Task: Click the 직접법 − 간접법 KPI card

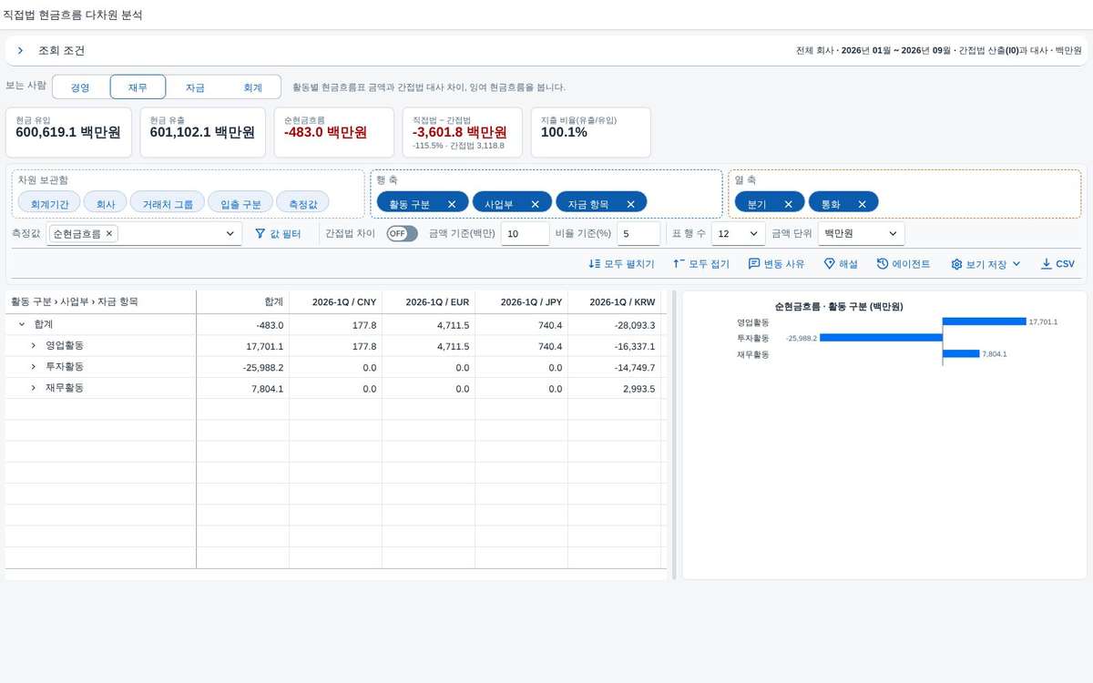Action: 463,132
